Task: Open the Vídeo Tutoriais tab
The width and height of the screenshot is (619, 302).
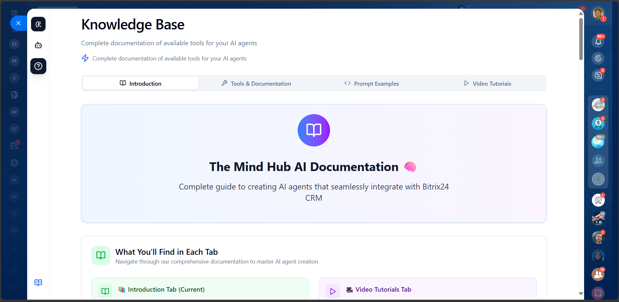Action: tap(488, 83)
